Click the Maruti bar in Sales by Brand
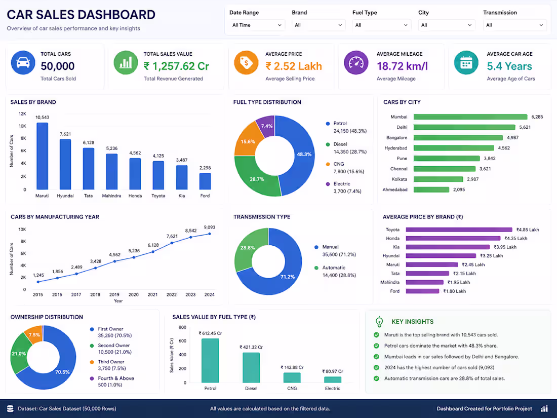Screen dimensions: 557x418 coord(42,156)
